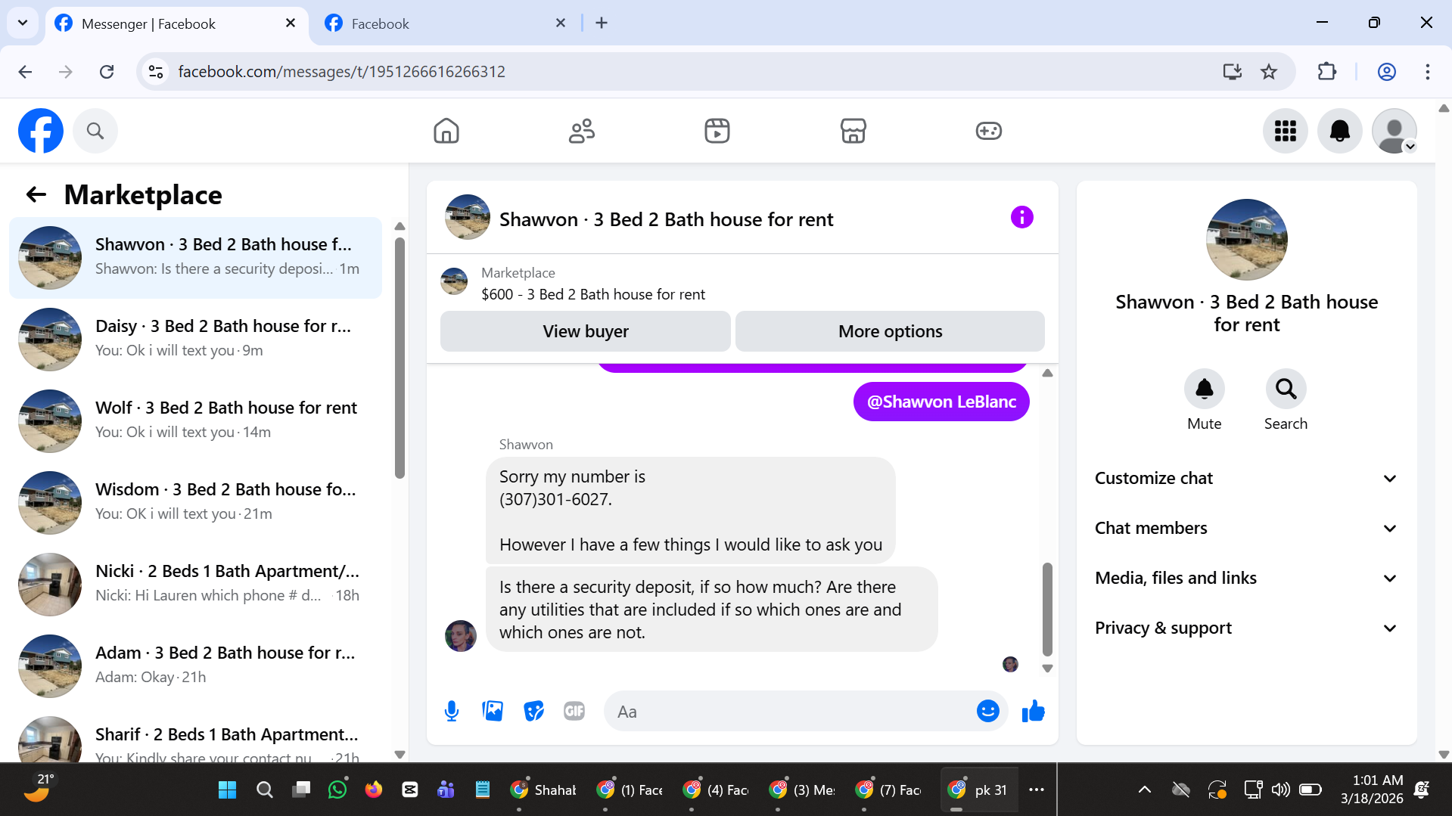Viewport: 1452px width, 816px height.
Task: Open the Gaming controller icon
Action: click(x=988, y=131)
